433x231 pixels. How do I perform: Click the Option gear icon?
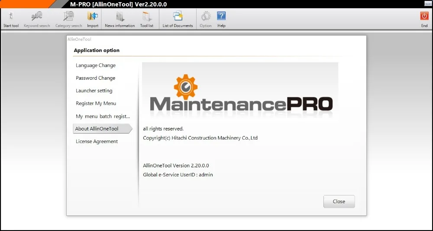coord(205,16)
